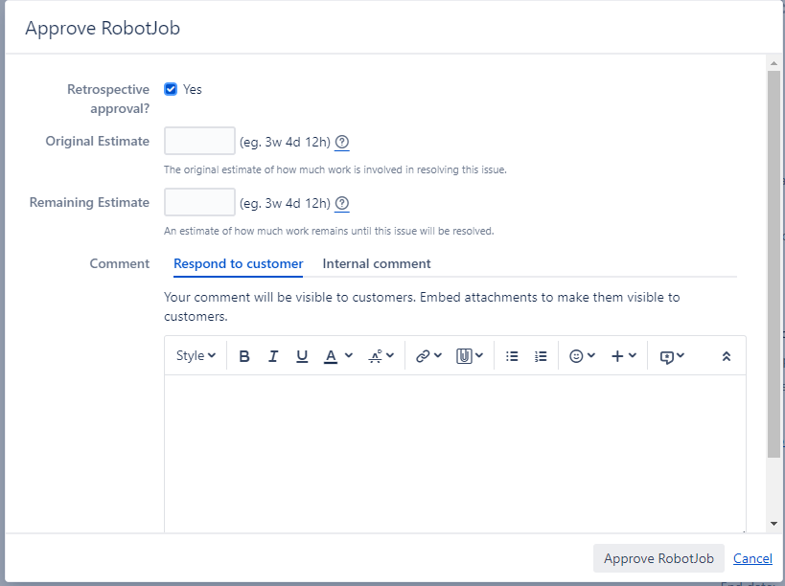Viewport: 785px width, 586px height.
Task: Open Remaining Estimate help icon
Action: click(342, 204)
